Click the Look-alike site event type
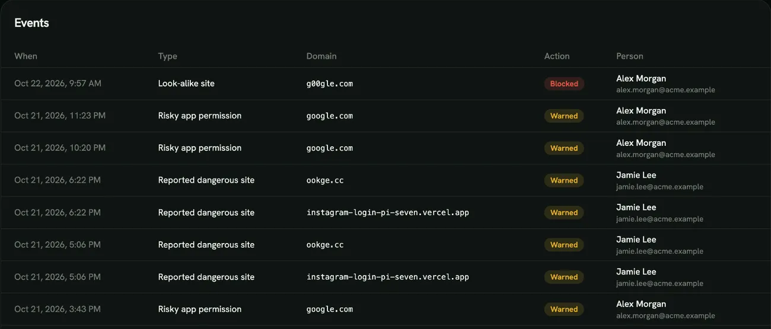This screenshot has width=771, height=329. click(186, 84)
